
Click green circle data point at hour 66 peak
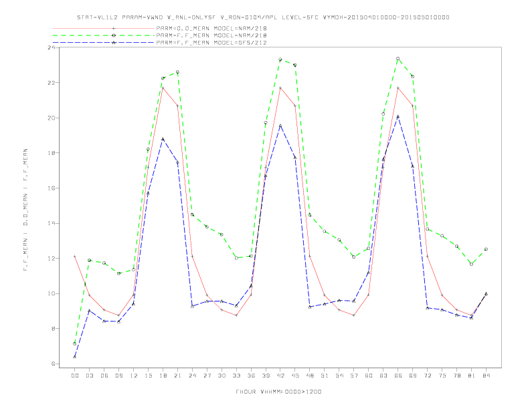pos(398,59)
